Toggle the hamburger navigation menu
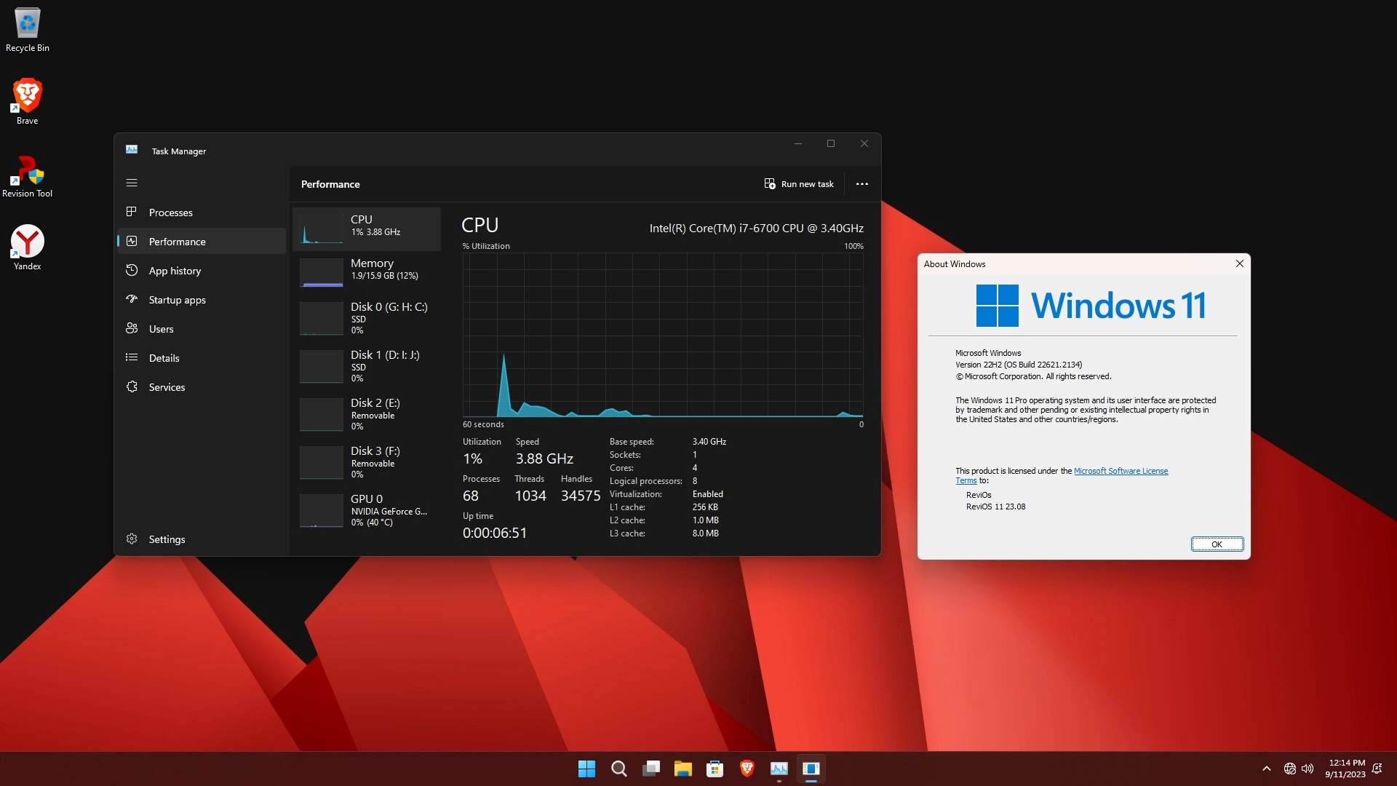 point(132,183)
